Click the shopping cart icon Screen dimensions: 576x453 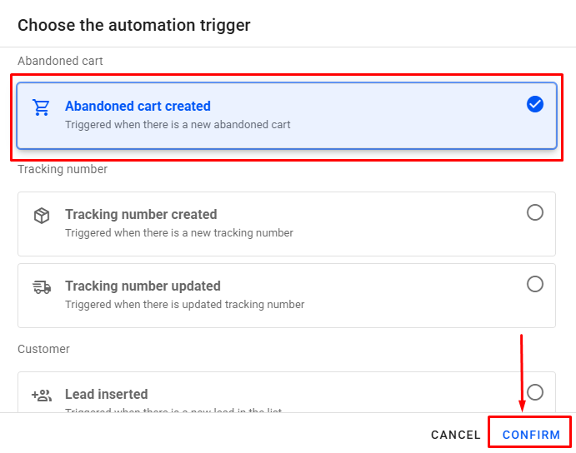41,107
